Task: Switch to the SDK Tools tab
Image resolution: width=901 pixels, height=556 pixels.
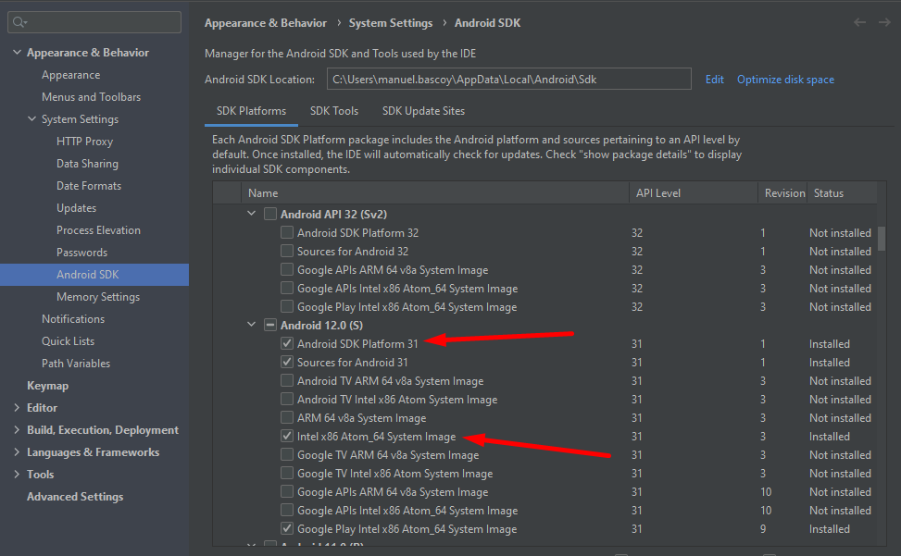Action: coord(334,111)
